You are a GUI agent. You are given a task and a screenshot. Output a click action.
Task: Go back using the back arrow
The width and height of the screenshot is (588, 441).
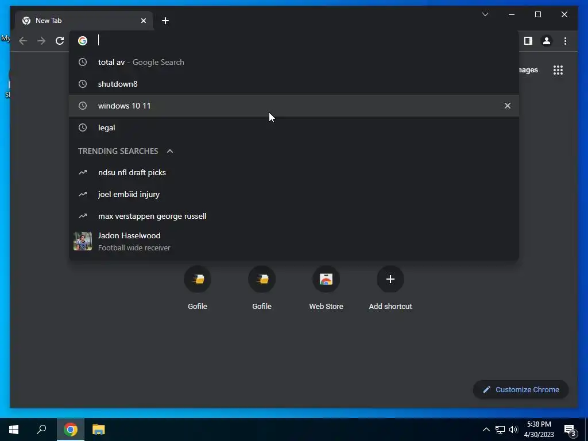pyautogui.click(x=23, y=41)
